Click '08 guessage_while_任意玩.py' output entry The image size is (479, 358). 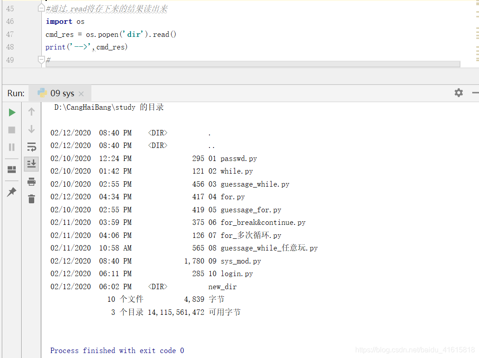pos(263,248)
